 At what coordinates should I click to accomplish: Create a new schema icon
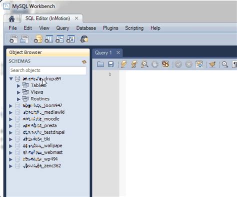(x=38, y=39)
